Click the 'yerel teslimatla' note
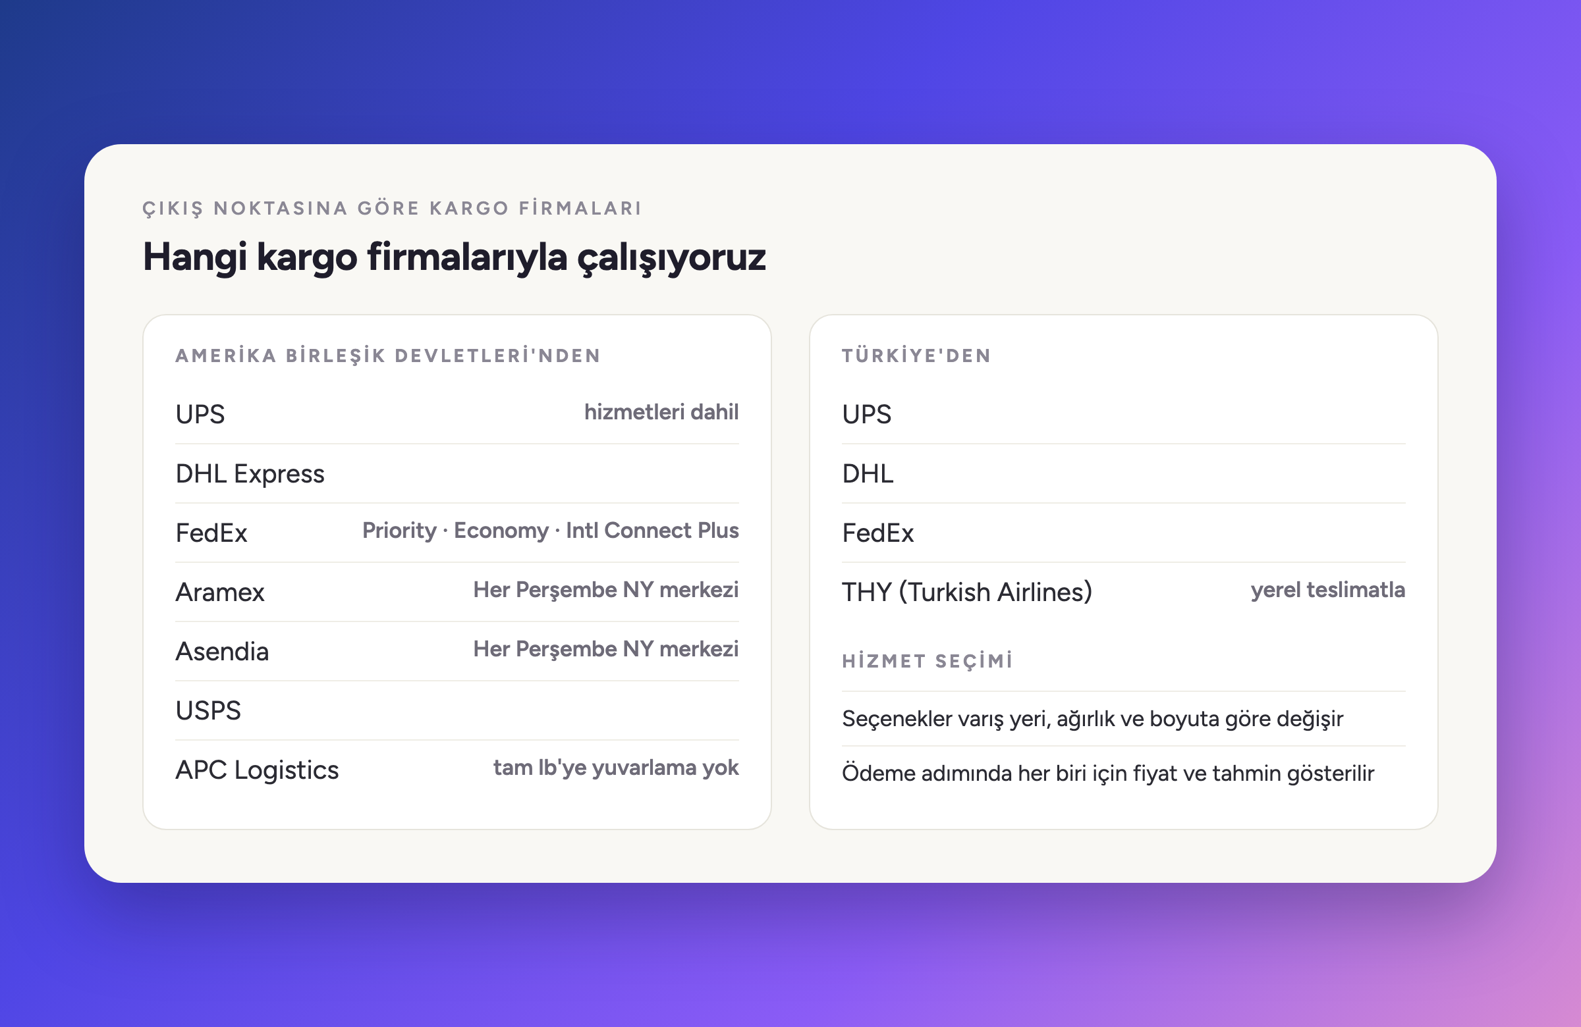The image size is (1581, 1027). (1328, 589)
